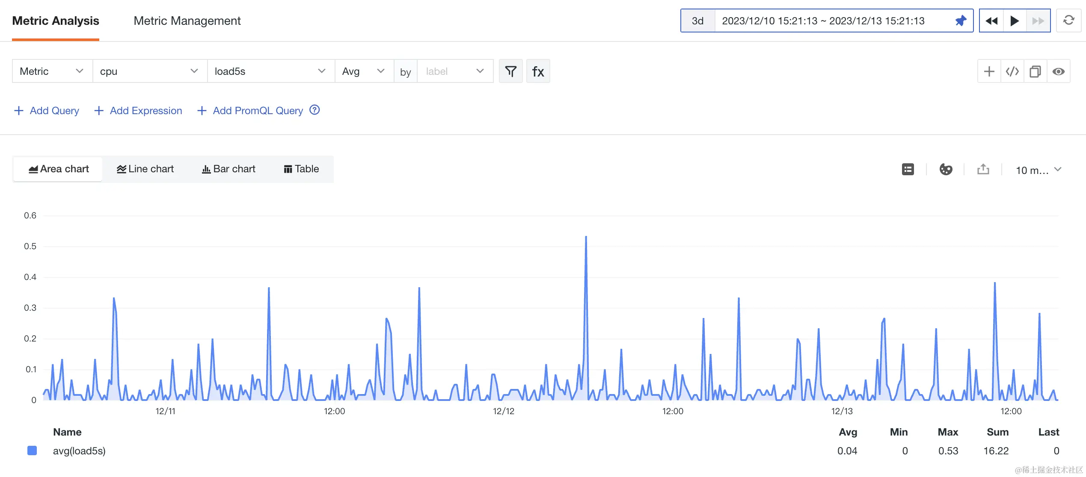
Task: Click the PromQL help question icon
Action: (x=315, y=110)
